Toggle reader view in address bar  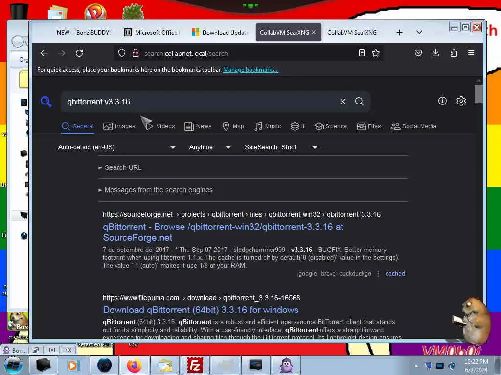click(362, 53)
